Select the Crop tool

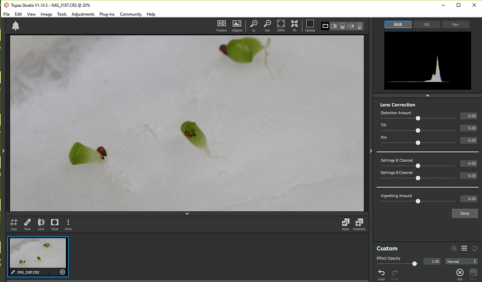14,223
